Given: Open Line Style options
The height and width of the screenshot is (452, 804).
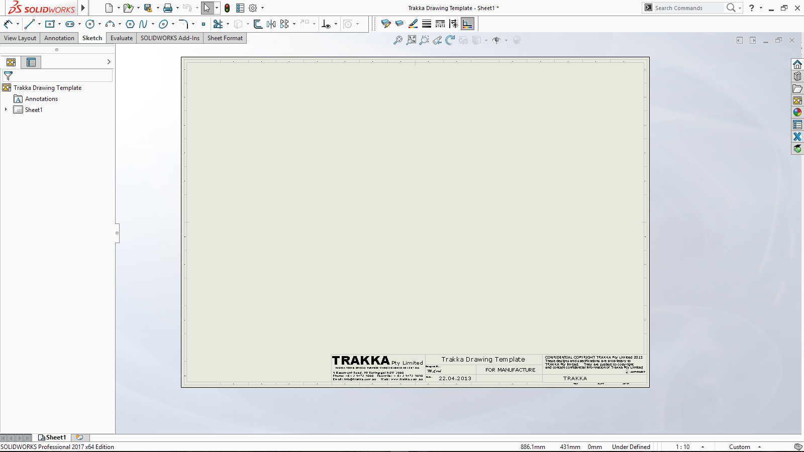Looking at the screenshot, I should (440, 24).
